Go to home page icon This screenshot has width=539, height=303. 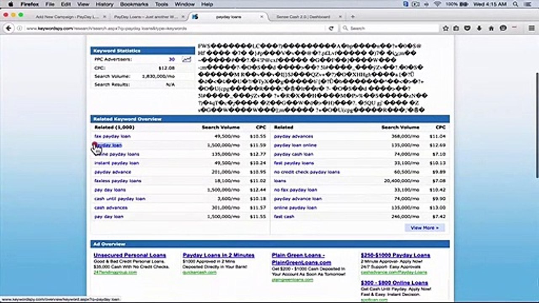tap(491, 28)
